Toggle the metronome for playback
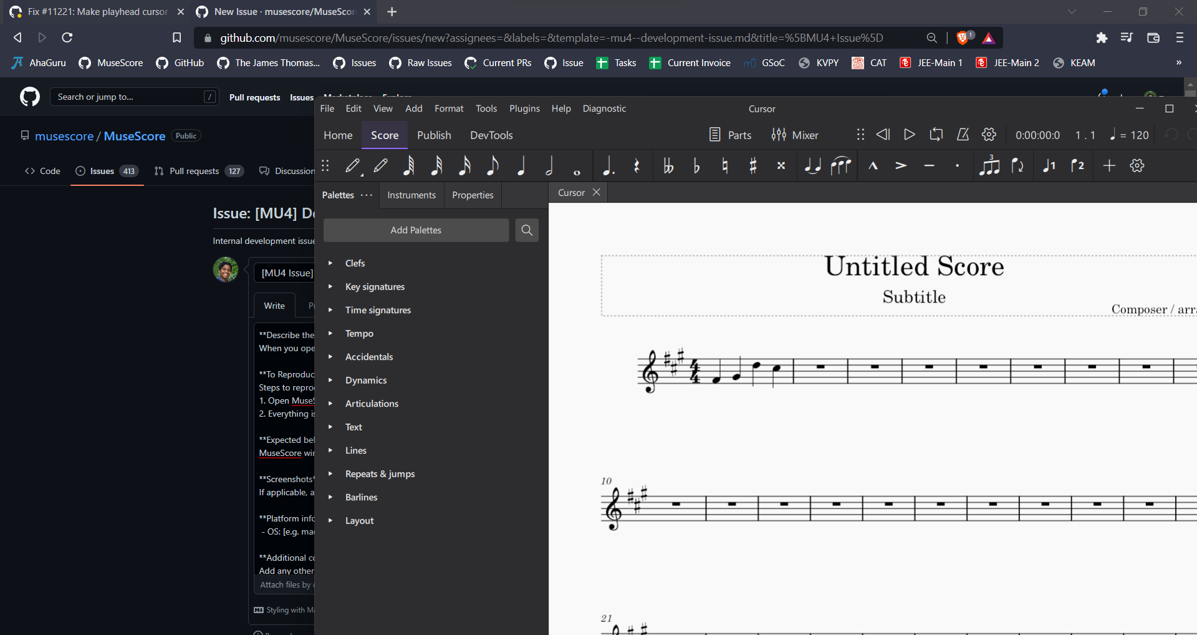This screenshot has width=1197, height=635. click(x=963, y=135)
